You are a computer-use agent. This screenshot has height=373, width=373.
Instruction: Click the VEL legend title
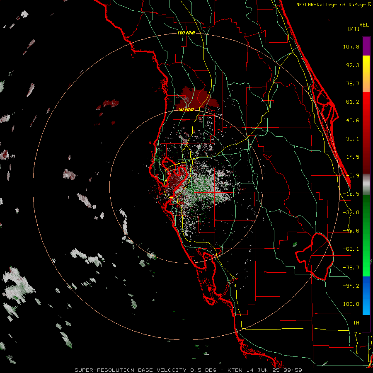(x=364, y=25)
